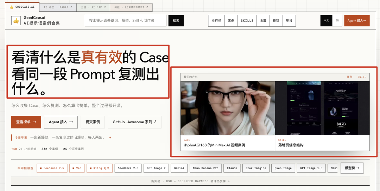The height and width of the screenshot is (191, 380).
Task: Open the 今日早报 label
Action: click(21, 138)
